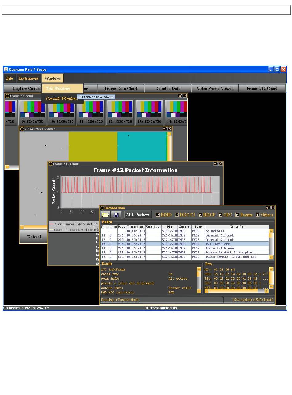This screenshot has width=292, height=395.
Task: Close the Windows menu
Action: pos(53,78)
